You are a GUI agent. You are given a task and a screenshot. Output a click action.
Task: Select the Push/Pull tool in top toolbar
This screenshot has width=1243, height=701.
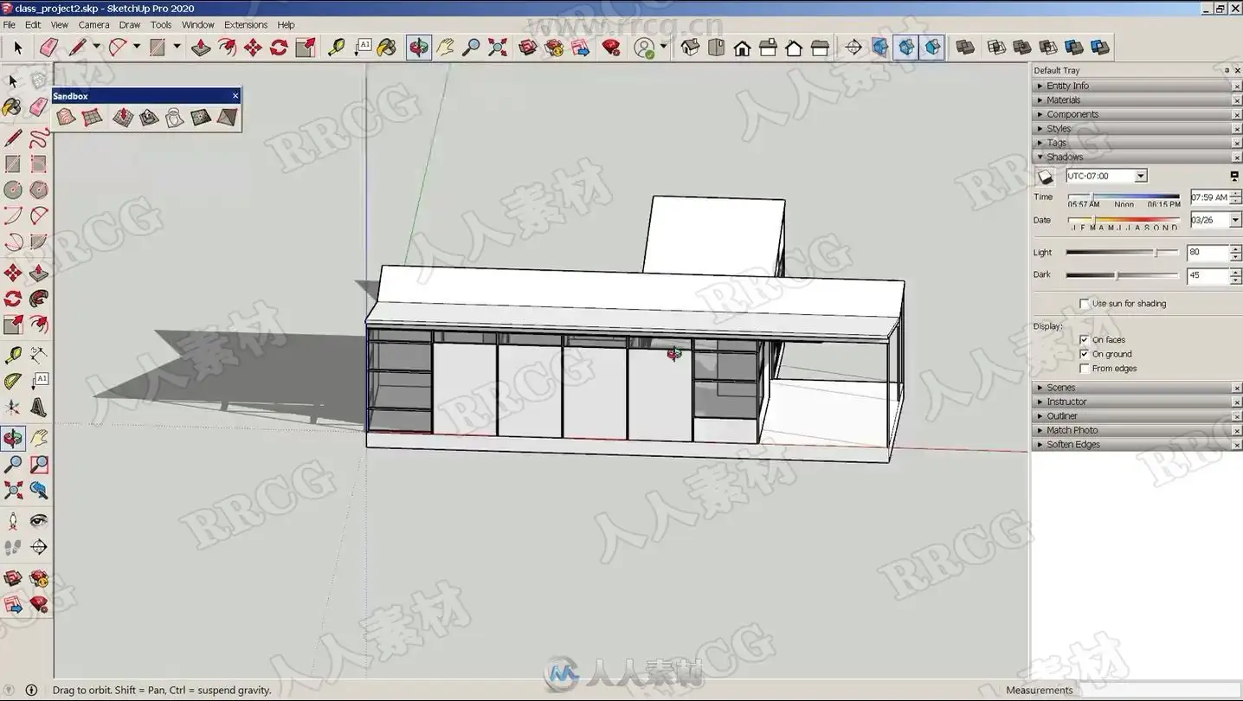(201, 48)
